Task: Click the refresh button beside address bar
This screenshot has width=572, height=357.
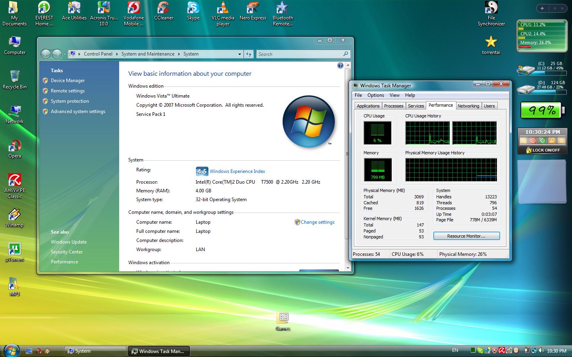Action: 249,54
